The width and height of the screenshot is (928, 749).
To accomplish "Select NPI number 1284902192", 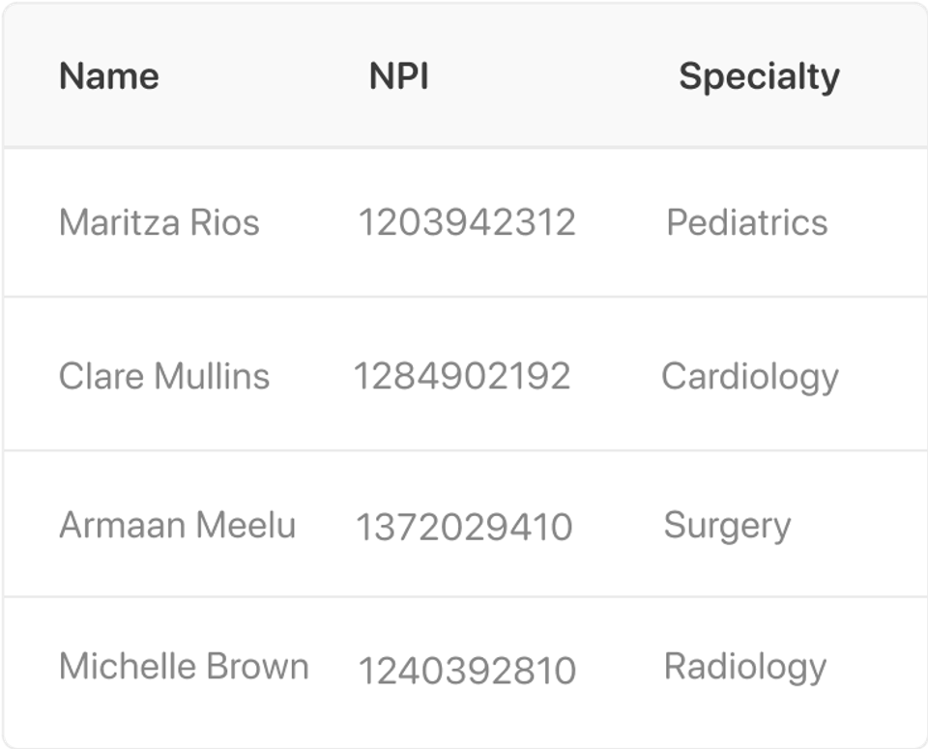I will pos(461,376).
